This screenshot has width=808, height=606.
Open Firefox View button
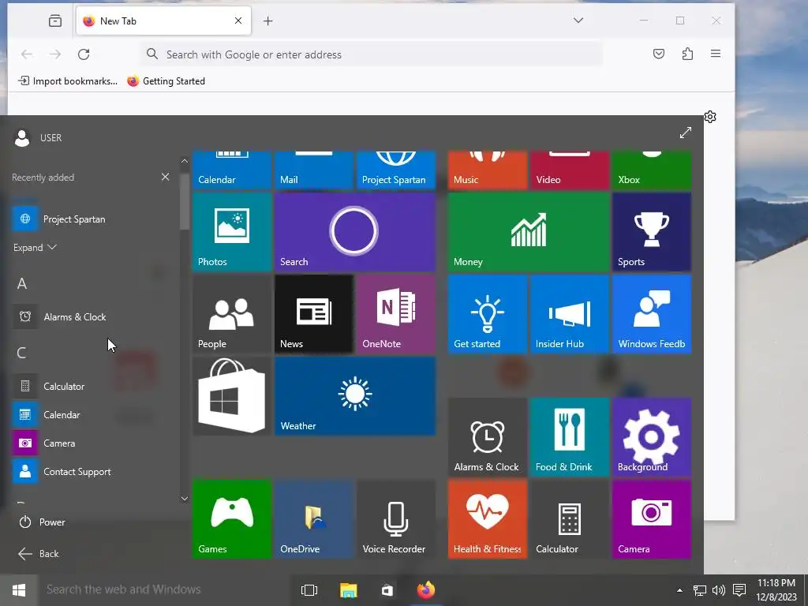click(x=55, y=21)
